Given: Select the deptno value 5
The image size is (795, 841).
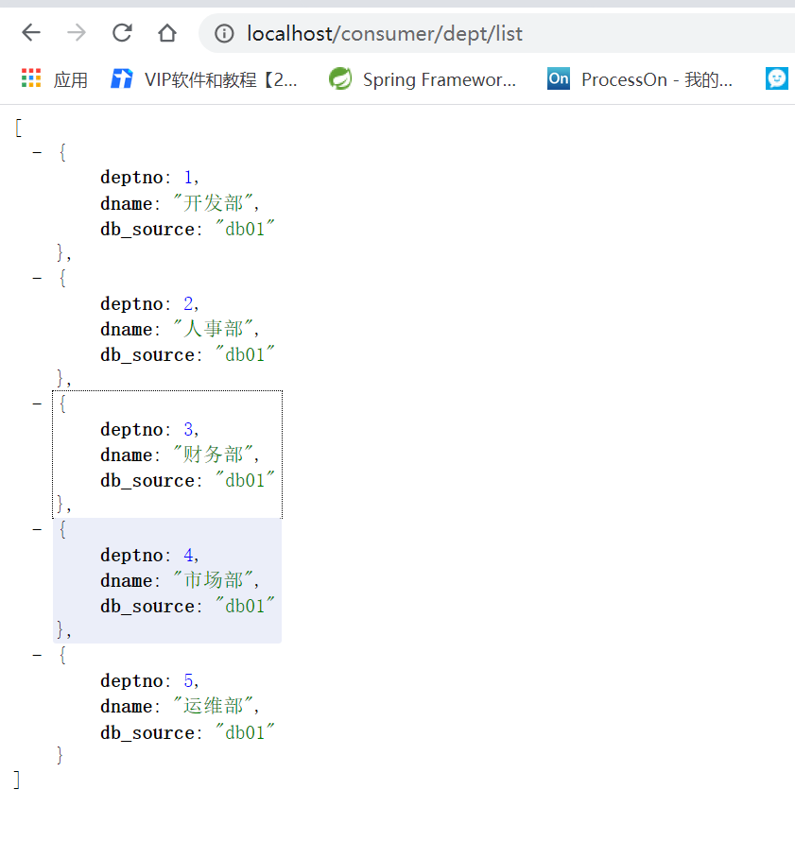Looking at the screenshot, I should click(x=188, y=680).
